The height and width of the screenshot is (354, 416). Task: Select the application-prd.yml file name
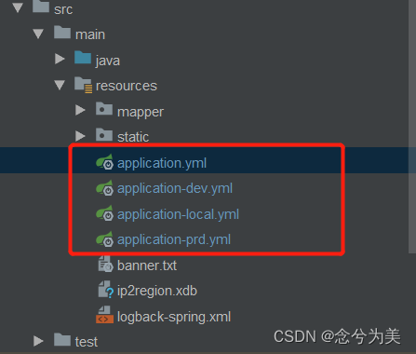(x=174, y=240)
